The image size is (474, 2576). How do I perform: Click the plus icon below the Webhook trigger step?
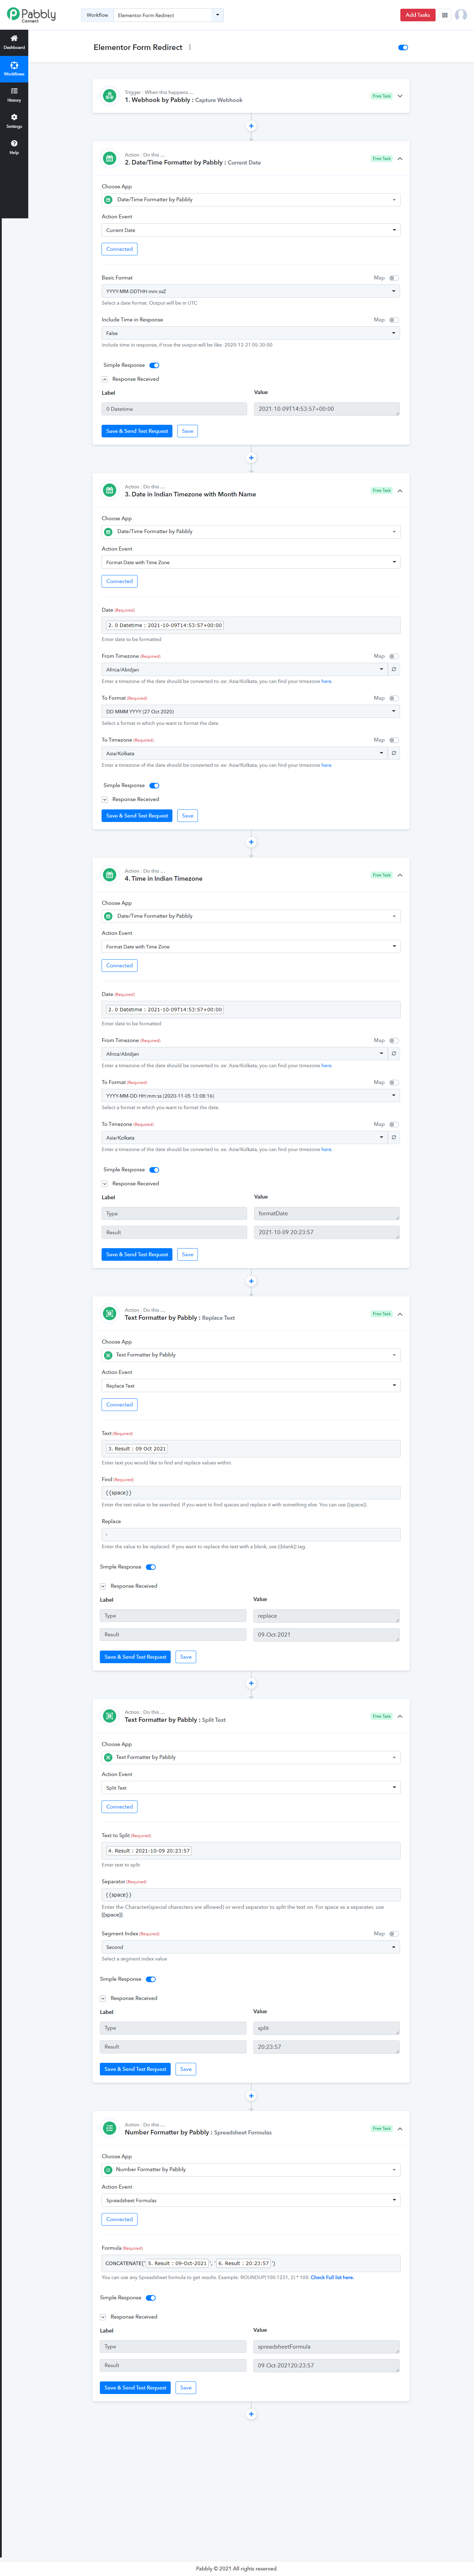(x=251, y=126)
